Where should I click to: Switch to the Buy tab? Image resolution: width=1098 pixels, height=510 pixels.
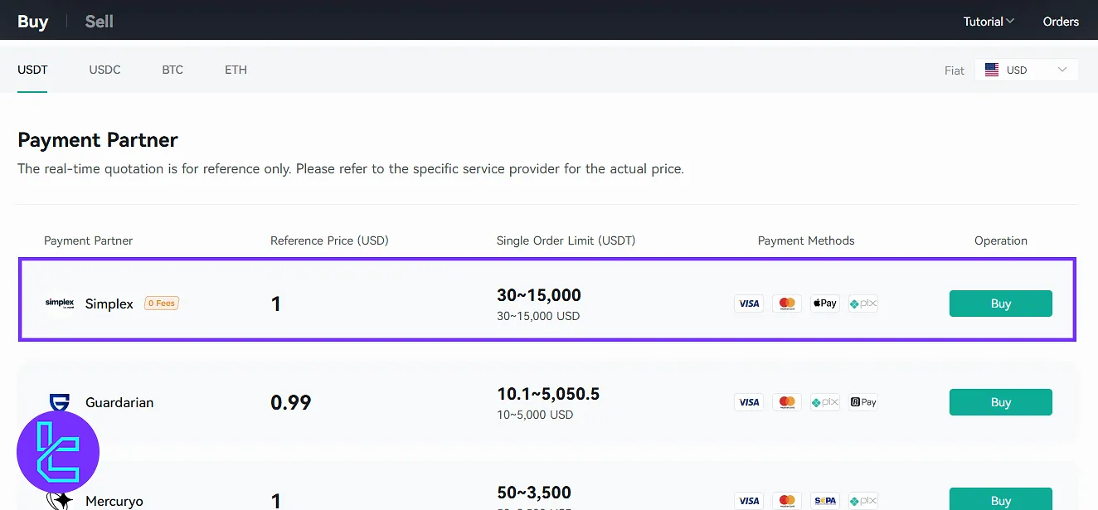click(32, 22)
